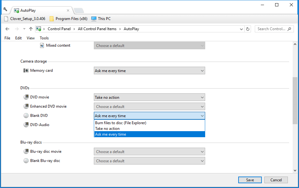Click the wrench icon in title bar
Screen dimensions: 299x188
(x=5, y=9)
